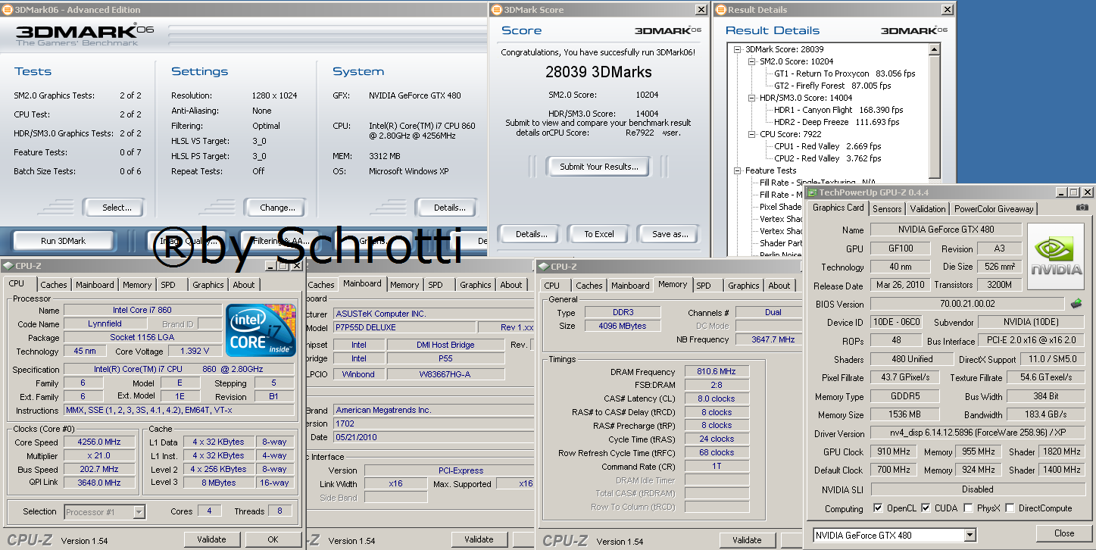Collapse the CPU Score tree node
1096x550 pixels.
tap(752, 134)
